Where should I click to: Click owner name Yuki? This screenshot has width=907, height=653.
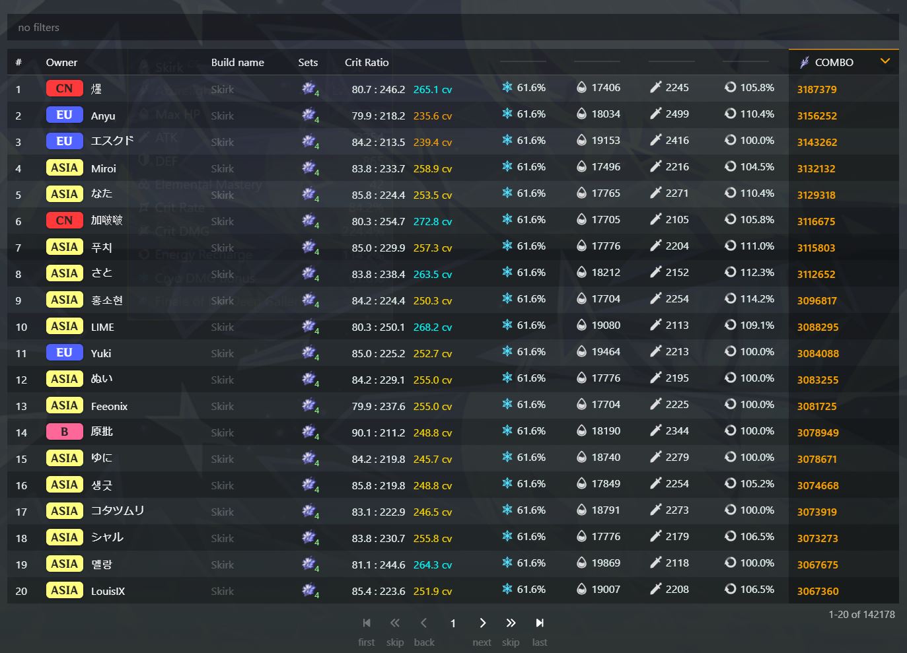(x=101, y=353)
